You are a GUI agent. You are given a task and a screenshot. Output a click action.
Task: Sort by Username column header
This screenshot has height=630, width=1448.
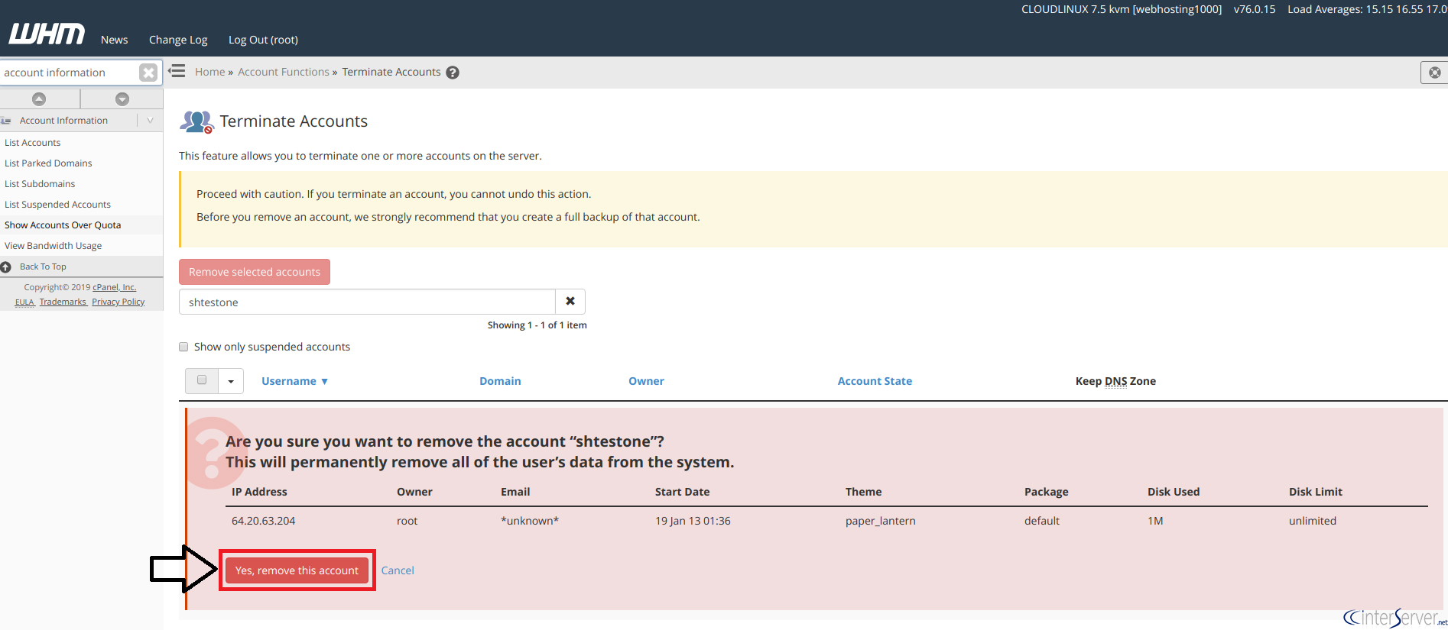294,381
